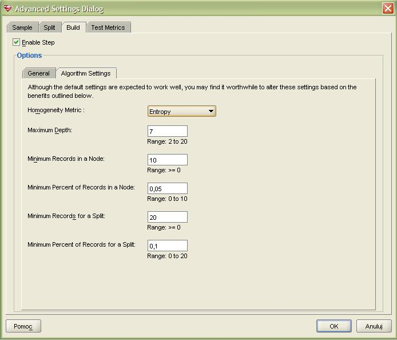The width and height of the screenshot is (397, 340).
Task: Select the Build tab
Action: (73, 27)
